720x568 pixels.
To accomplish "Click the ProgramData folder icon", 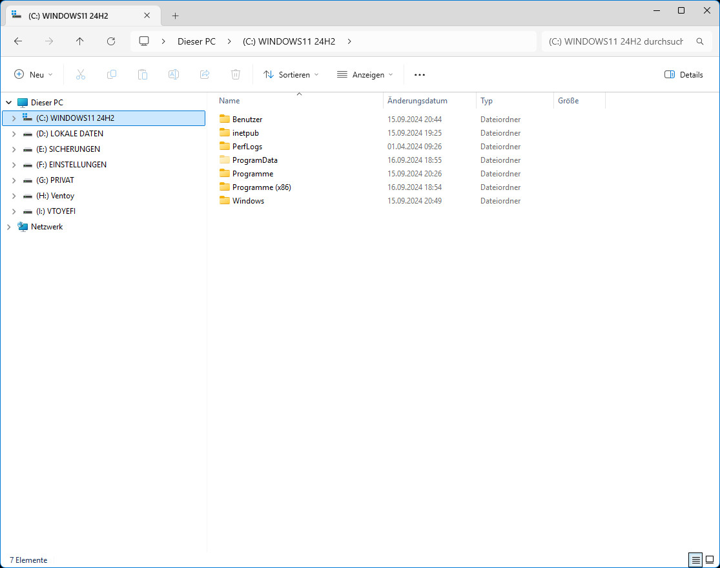I will pos(225,160).
